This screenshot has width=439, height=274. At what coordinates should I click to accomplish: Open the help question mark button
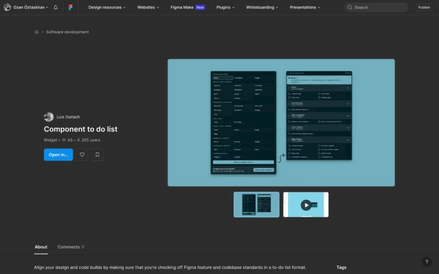[x=426, y=262]
